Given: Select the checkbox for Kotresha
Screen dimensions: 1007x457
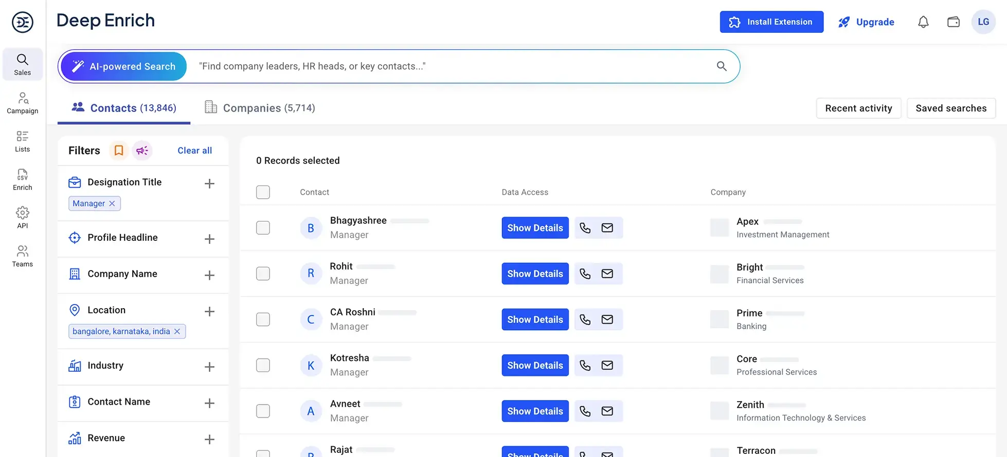Looking at the screenshot, I should click(263, 365).
